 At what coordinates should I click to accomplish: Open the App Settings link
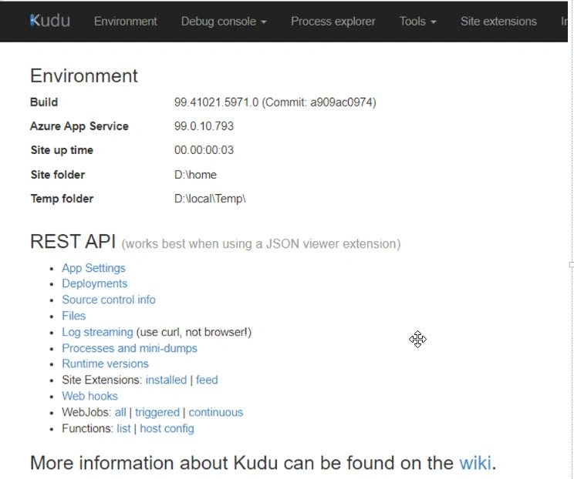click(x=93, y=268)
